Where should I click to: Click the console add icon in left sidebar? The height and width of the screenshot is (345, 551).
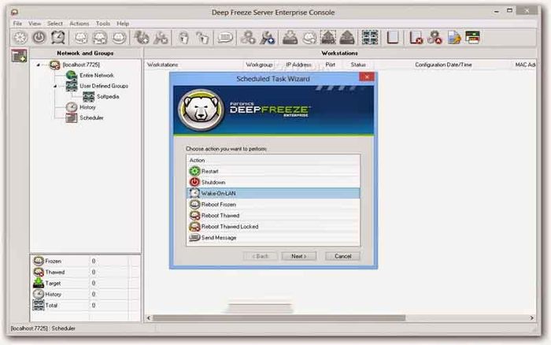click(19, 56)
